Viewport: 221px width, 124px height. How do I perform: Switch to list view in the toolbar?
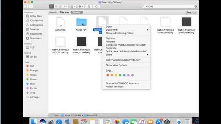(x=56, y=7)
